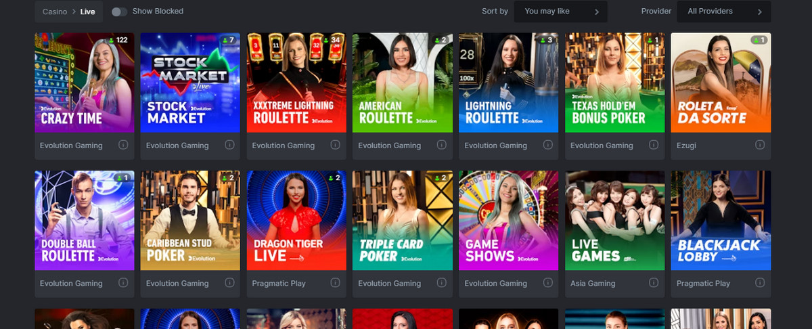This screenshot has width=812, height=329.
Task: Go to Casino in breadcrumb
Action: (x=55, y=12)
